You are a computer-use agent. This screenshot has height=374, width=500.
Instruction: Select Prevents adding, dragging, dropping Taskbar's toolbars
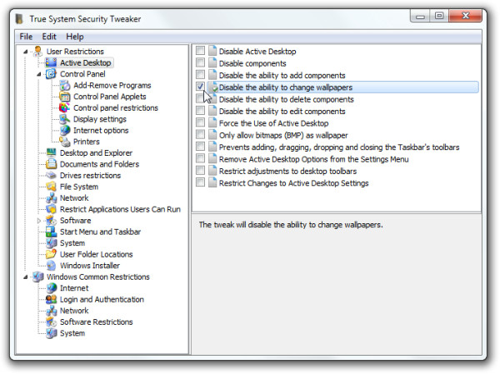click(x=339, y=147)
